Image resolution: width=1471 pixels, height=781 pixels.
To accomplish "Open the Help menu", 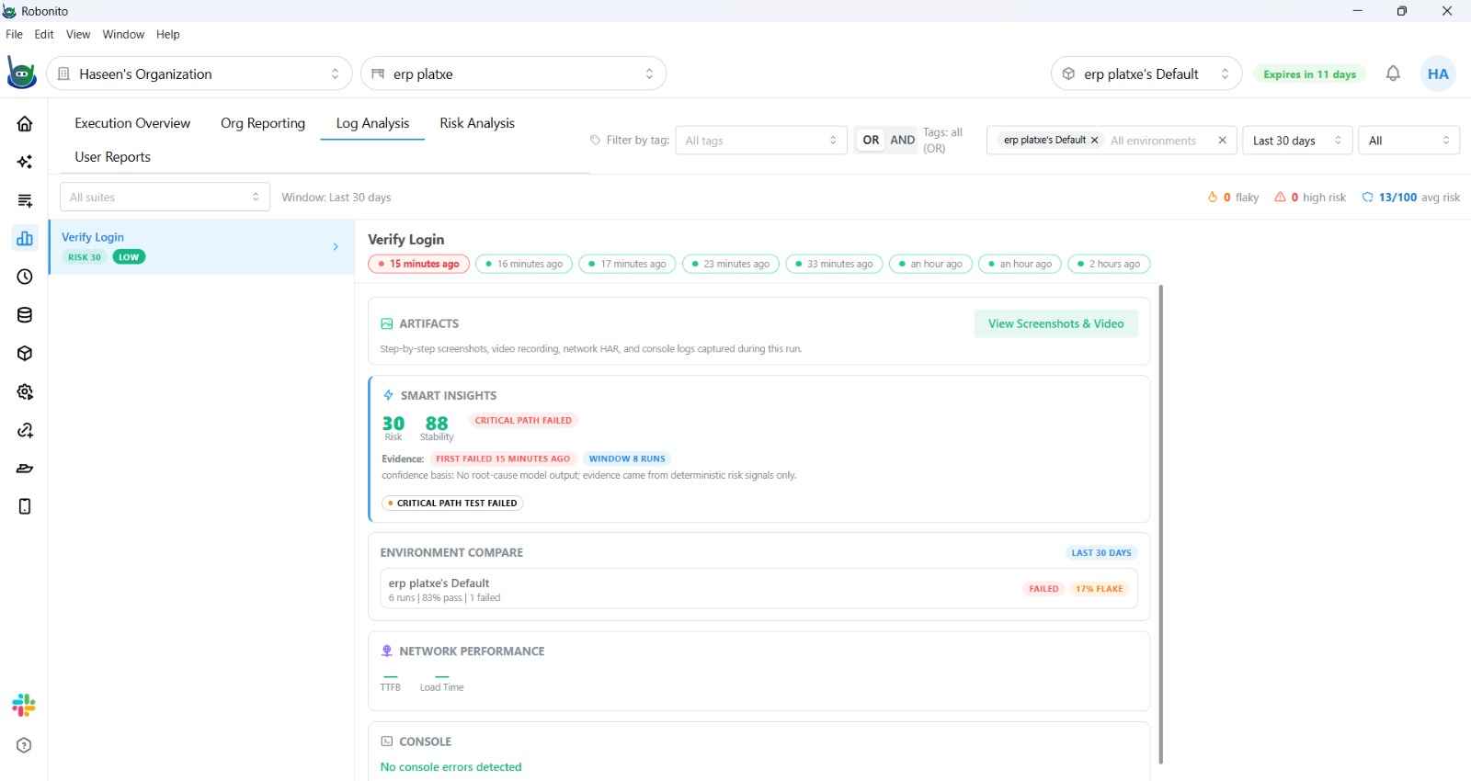I will (168, 34).
